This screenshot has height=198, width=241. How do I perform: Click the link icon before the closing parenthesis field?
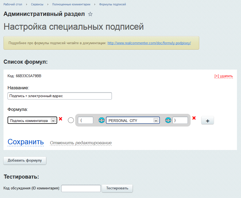pyautogui.click(x=168, y=120)
